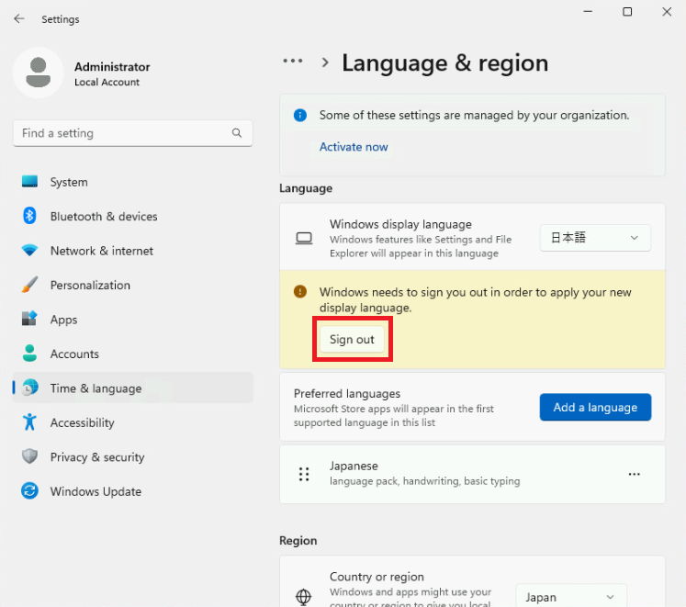Open more options for Japanese language
Image resolution: width=686 pixels, height=607 pixels.
pyautogui.click(x=635, y=474)
